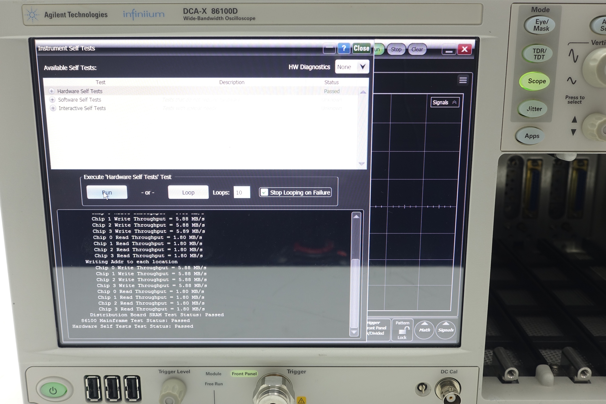Viewport: 606px width, 404px height.
Task: Tap the circular Signals icon beside Math
Action: coord(446,330)
